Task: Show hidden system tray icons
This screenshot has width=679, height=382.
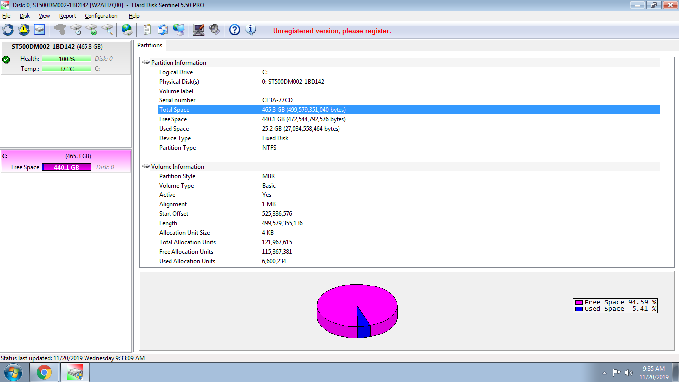Action: click(604, 373)
